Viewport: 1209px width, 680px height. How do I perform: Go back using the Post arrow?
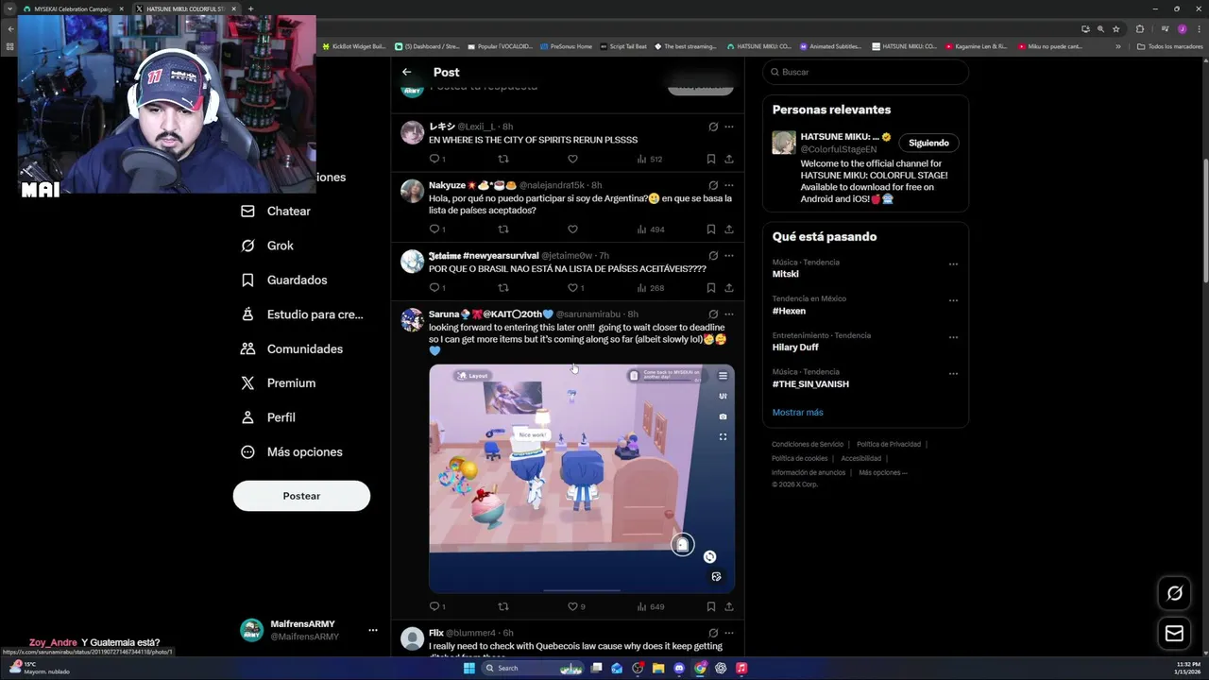pyautogui.click(x=407, y=72)
